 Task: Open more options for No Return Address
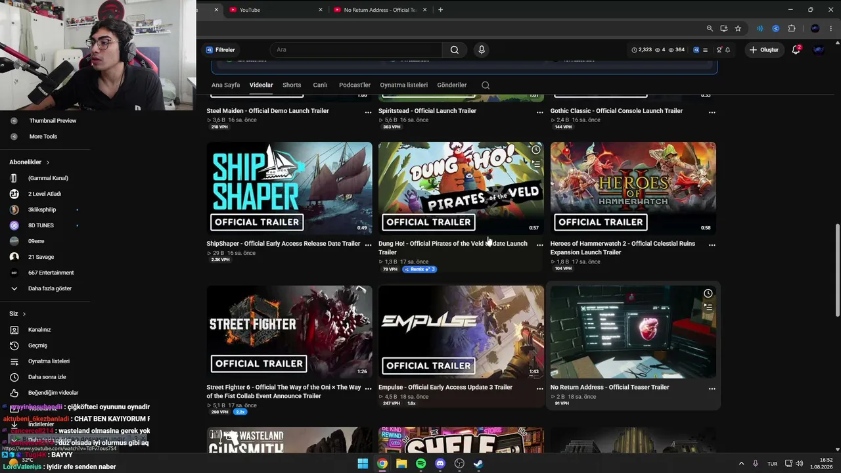tap(712, 388)
